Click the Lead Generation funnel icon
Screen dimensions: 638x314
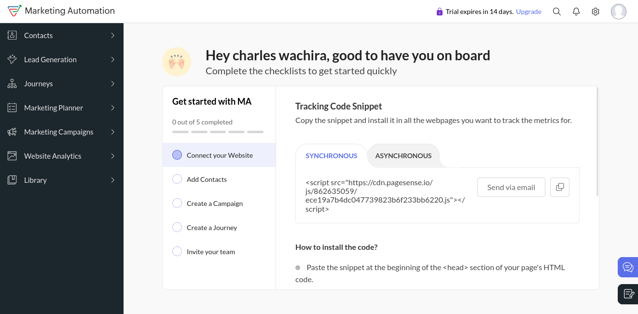pos(12,59)
